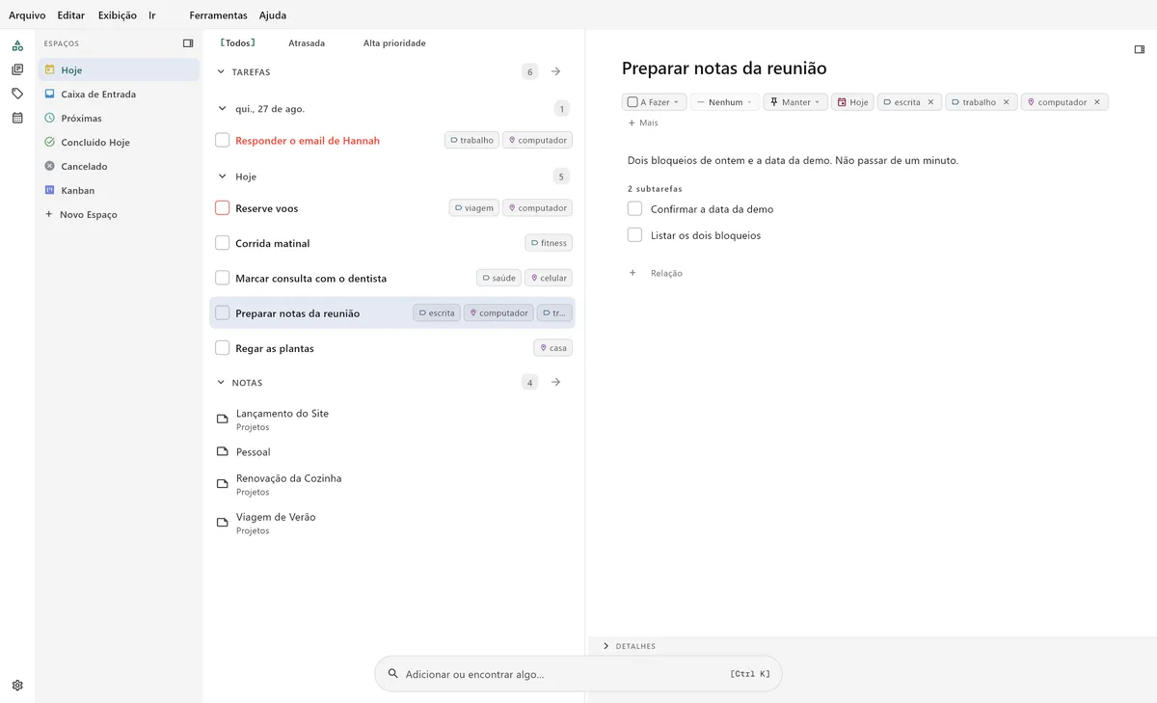Open the Arquivo menu

tap(27, 15)
